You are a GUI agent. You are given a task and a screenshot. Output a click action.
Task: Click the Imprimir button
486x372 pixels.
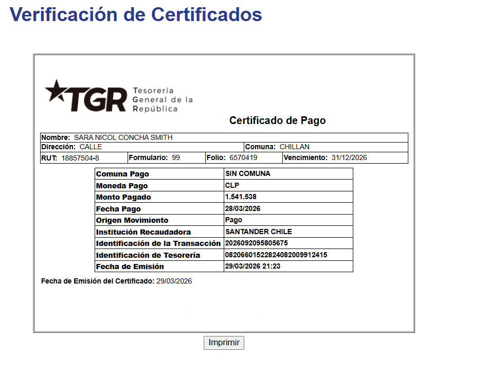224,343
